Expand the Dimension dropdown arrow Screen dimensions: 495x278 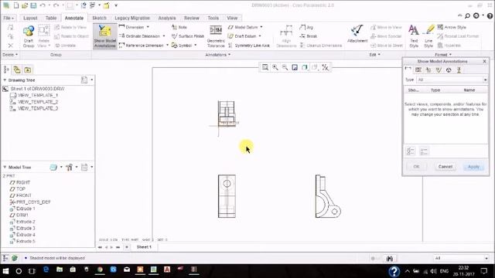tap(148, 27)
